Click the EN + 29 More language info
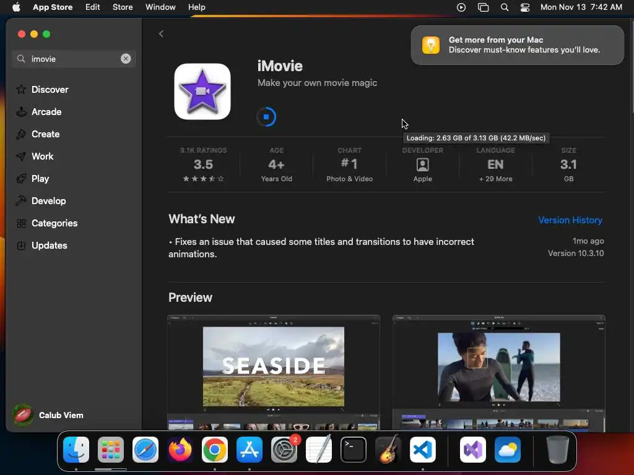Screen dimensions: 634x475 click(x=495, y=165)
